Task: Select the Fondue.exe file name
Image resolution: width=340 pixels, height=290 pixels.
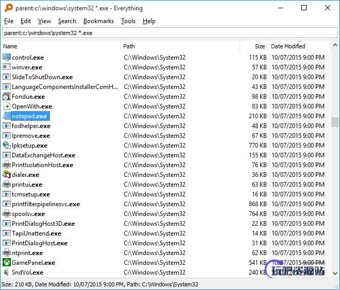Action: [28, 97]
